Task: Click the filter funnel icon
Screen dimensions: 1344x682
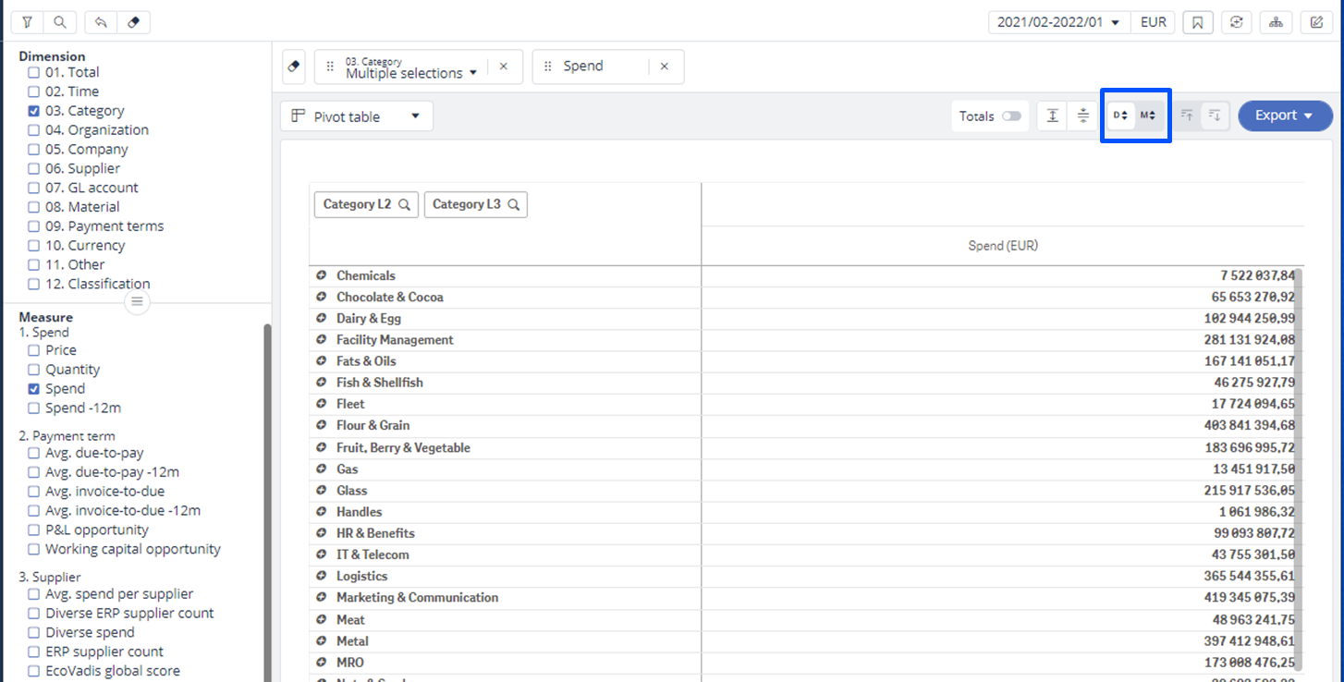Action: [x=27, y=22]
